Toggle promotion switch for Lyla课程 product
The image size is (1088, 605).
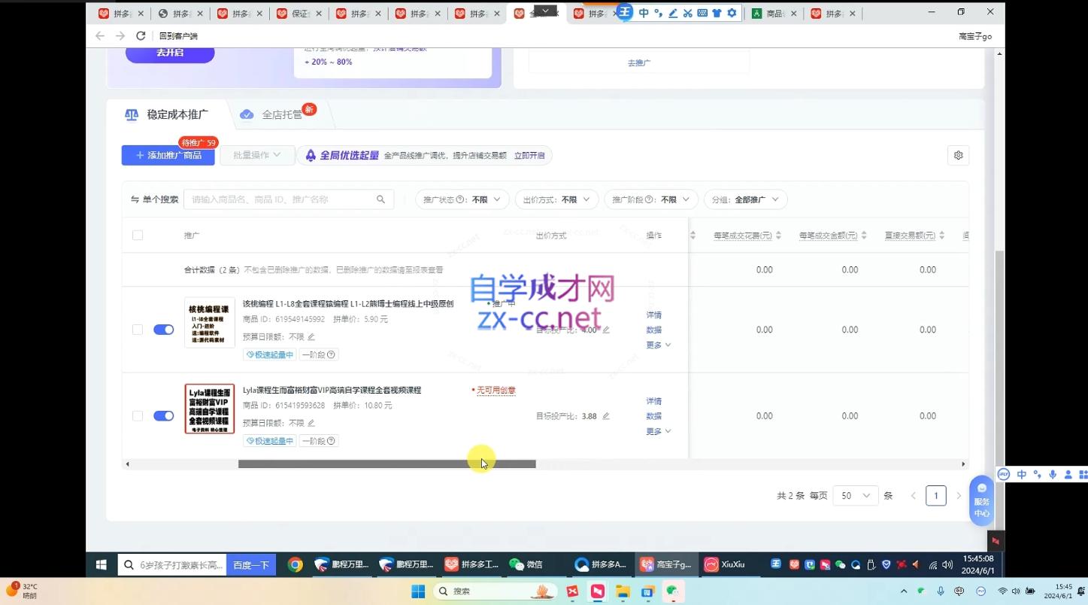point(163,416)
